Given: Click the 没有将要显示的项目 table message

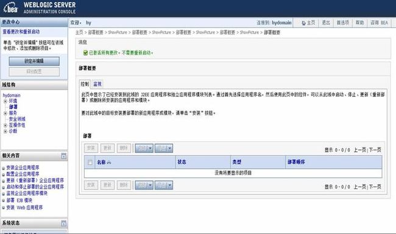Looking at the screenshot, I should (233, 173).
